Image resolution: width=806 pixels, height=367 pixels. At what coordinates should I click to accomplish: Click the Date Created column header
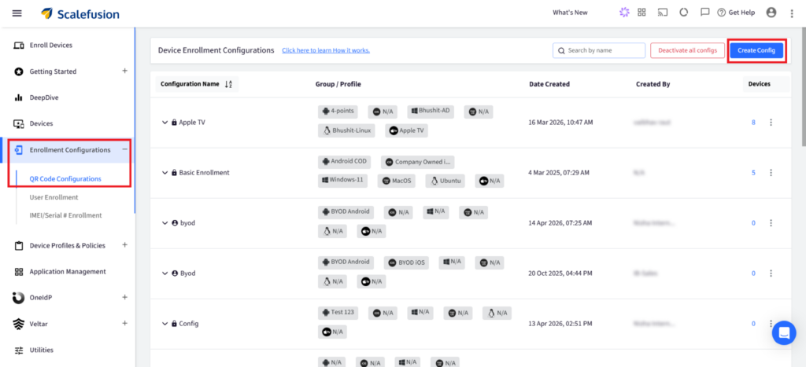tap(549, 84)
